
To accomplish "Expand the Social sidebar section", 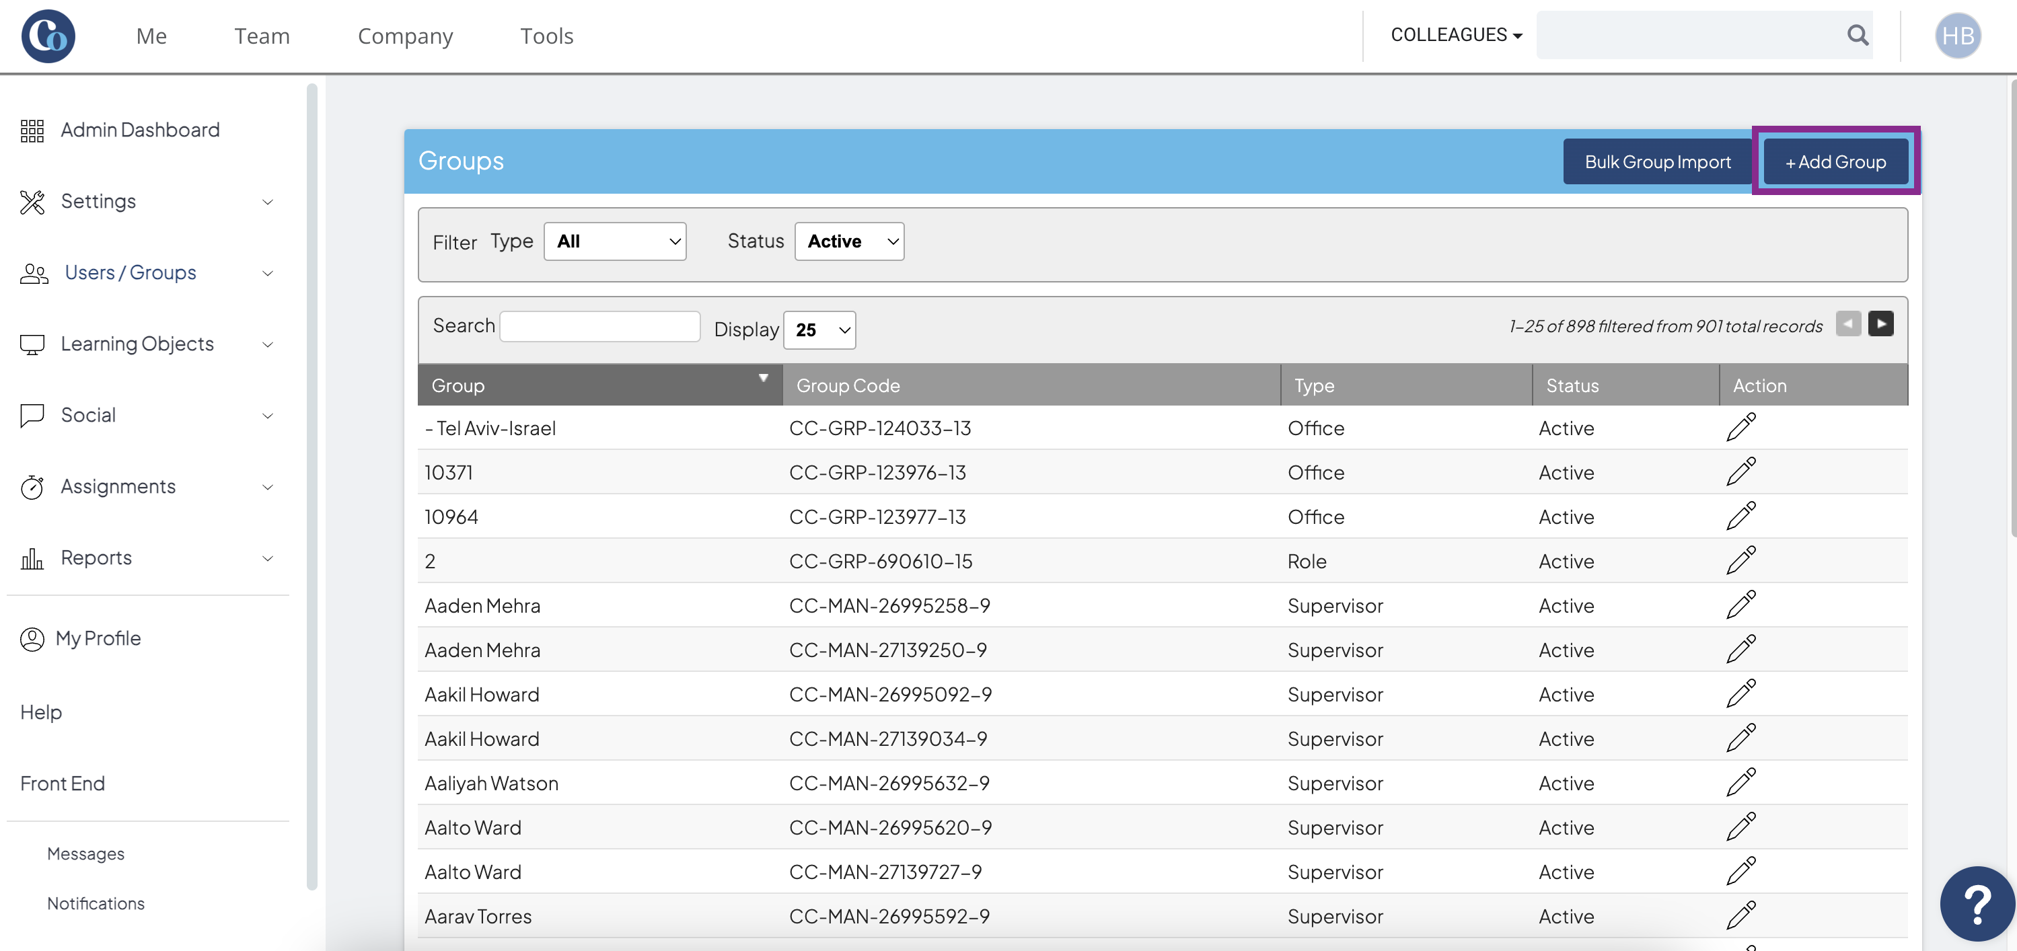I will pyautogui.click(x=267, y=416).
